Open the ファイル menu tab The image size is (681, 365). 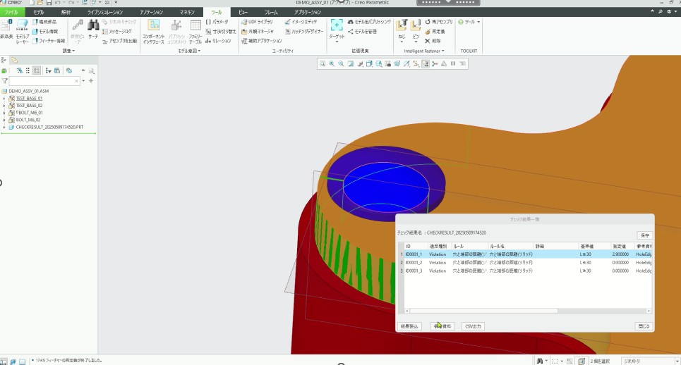pyautogui.click(x=11, y=13)
